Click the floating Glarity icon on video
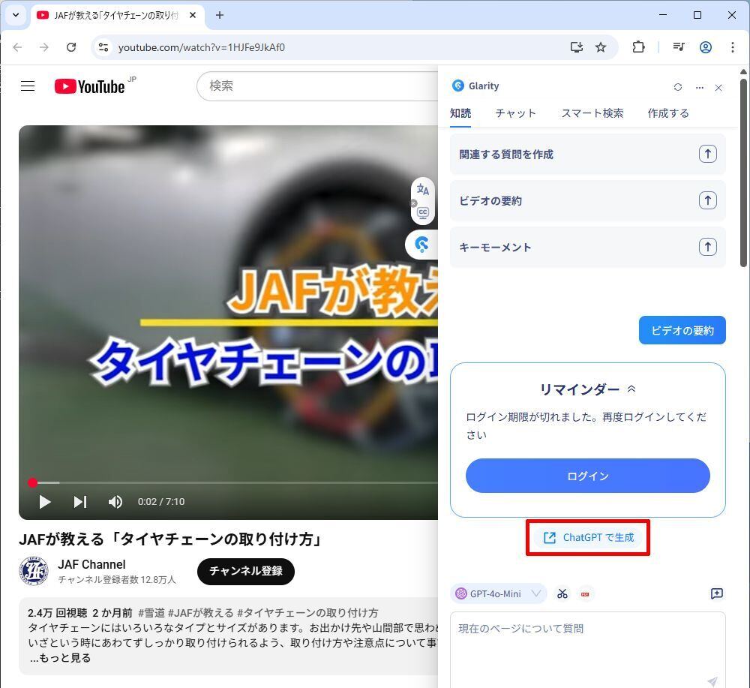 point(421,245)
